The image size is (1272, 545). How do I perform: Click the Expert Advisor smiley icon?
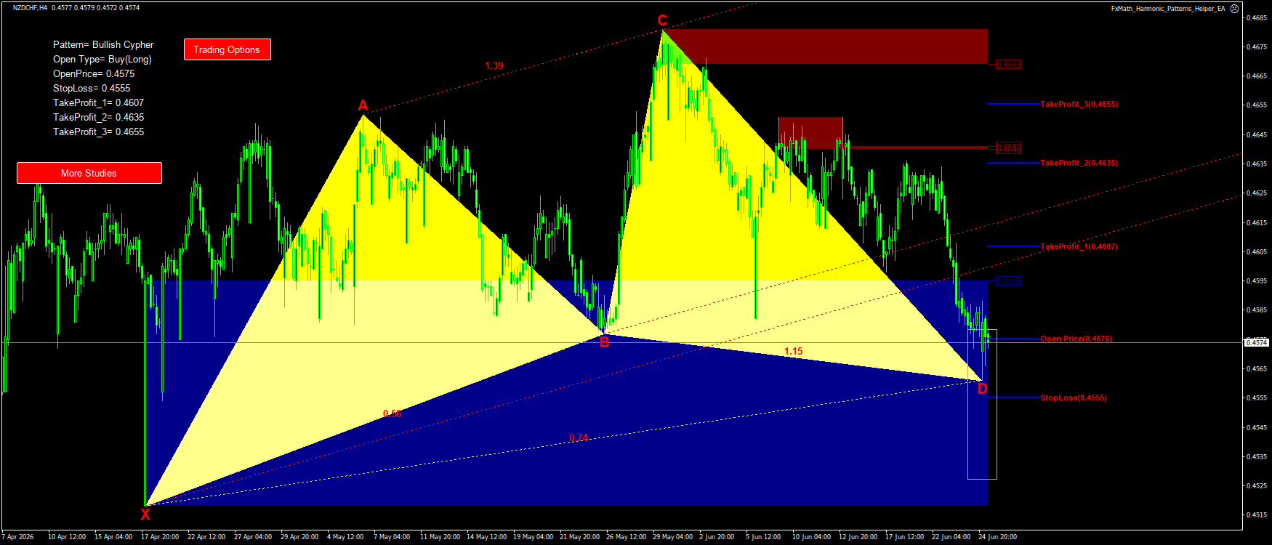[x=1234, y=8]
